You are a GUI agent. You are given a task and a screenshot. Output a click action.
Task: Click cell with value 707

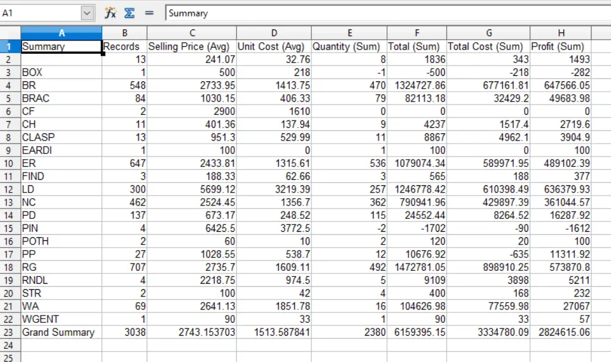click(124, 267)
